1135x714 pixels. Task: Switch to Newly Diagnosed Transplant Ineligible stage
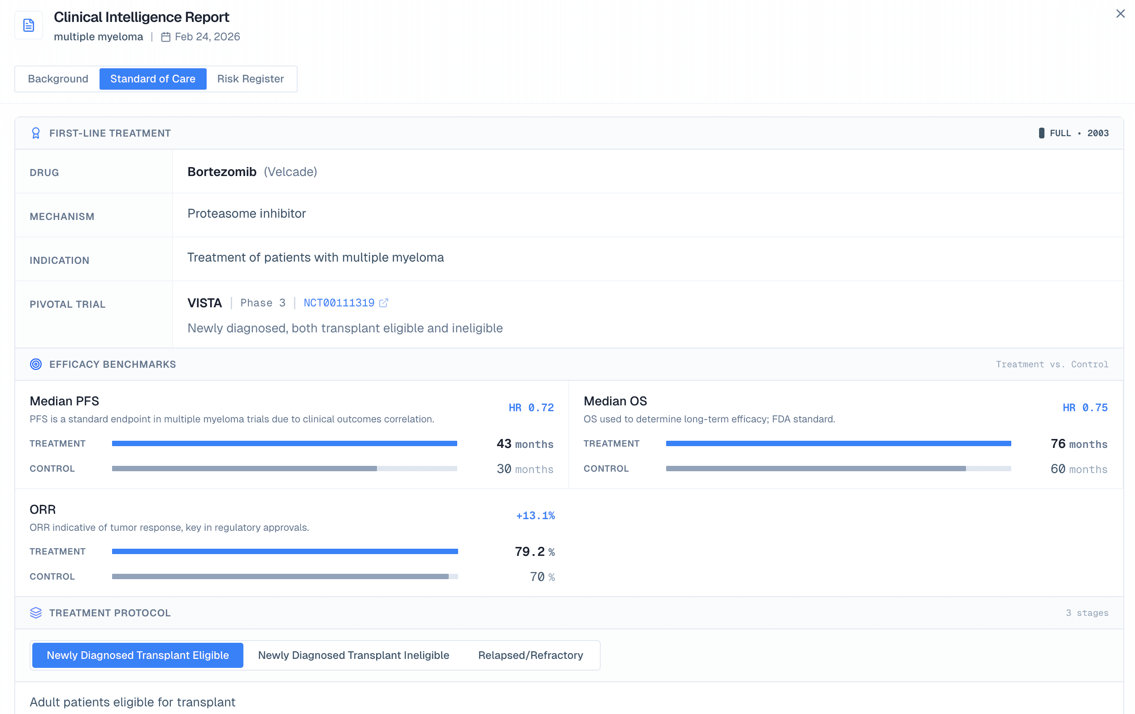coord(354,655)
